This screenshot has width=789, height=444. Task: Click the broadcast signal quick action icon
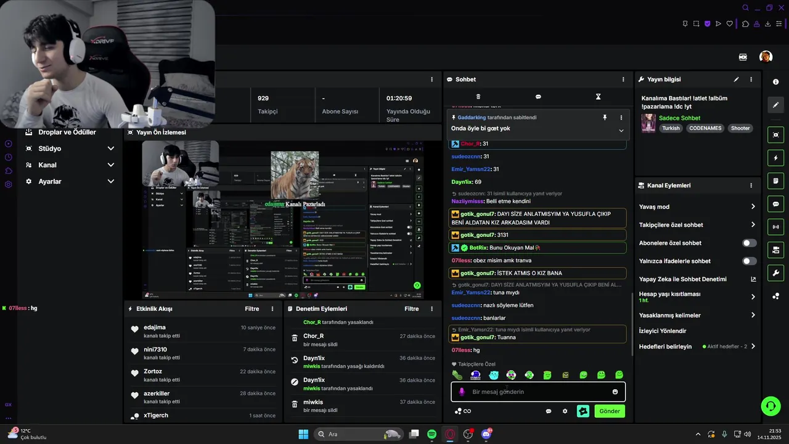click(775, 227)
